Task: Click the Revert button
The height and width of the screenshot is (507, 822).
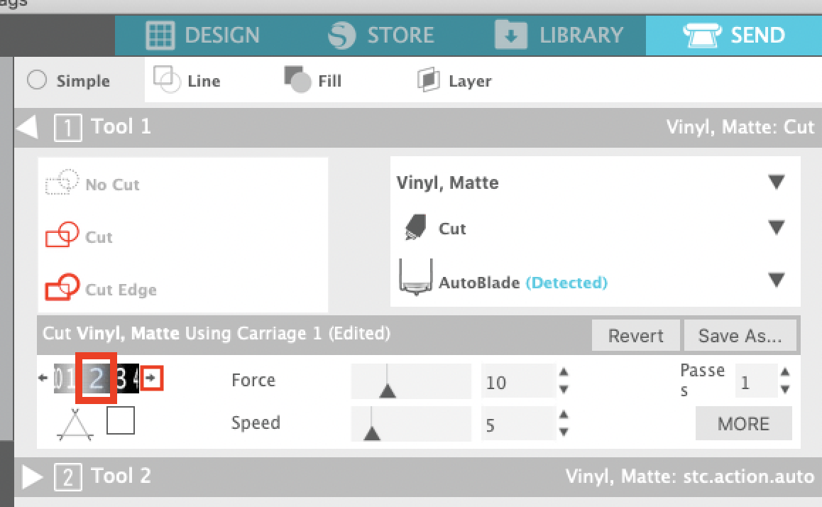Action: pyautogui.click(x=635, y=334)
